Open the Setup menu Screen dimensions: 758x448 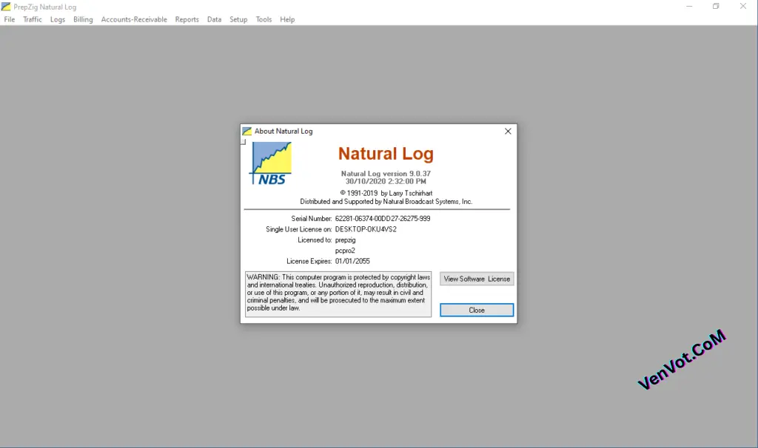(x=238, y=19)
